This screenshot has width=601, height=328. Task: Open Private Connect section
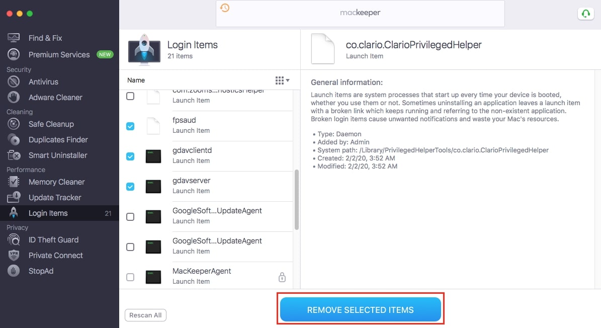[x=56, y=255]
